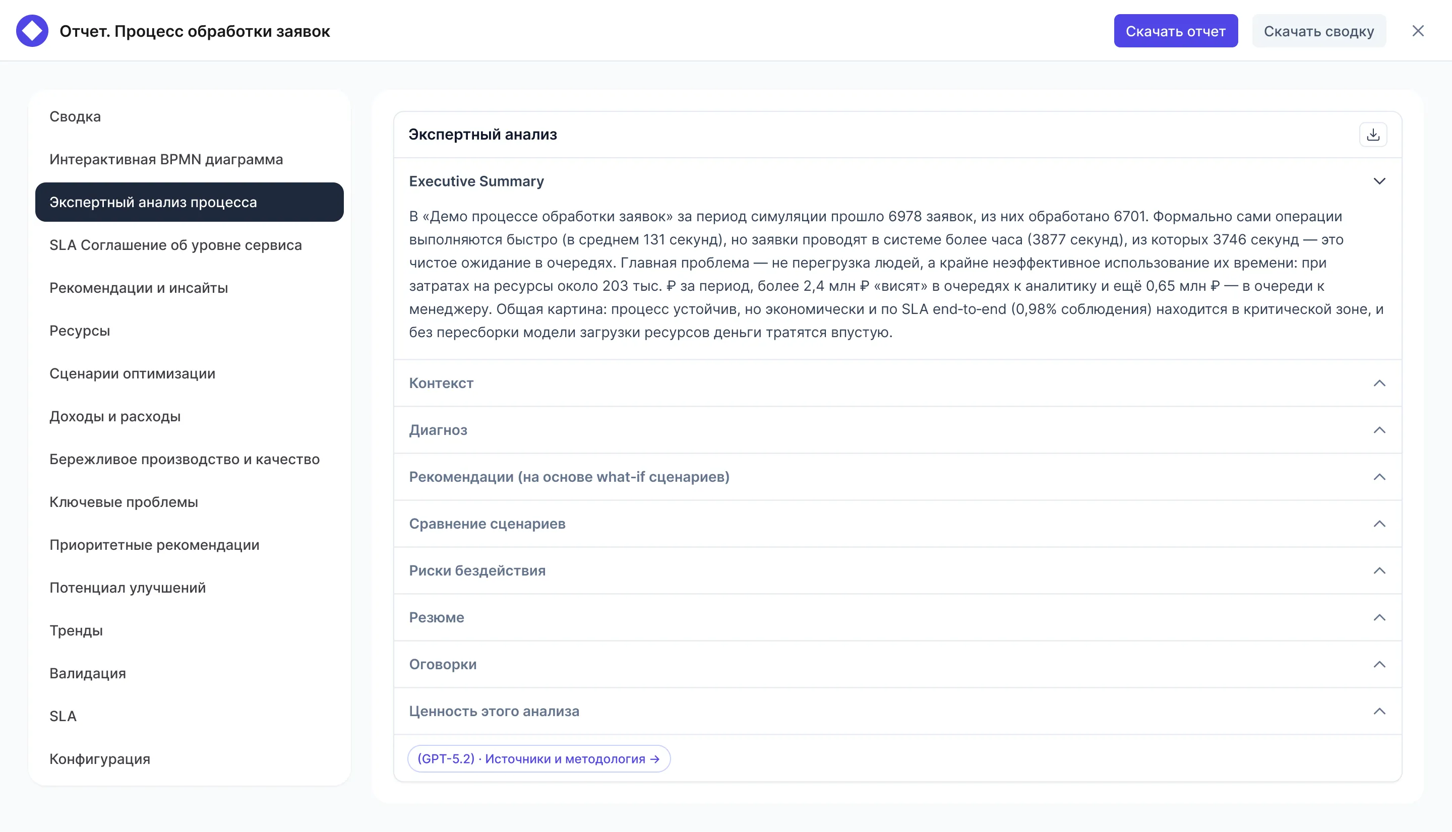This screenshot has height=832, width=1452.
Task: Open Сценарии оптимизации in sidebar
Action: point(132,374)
